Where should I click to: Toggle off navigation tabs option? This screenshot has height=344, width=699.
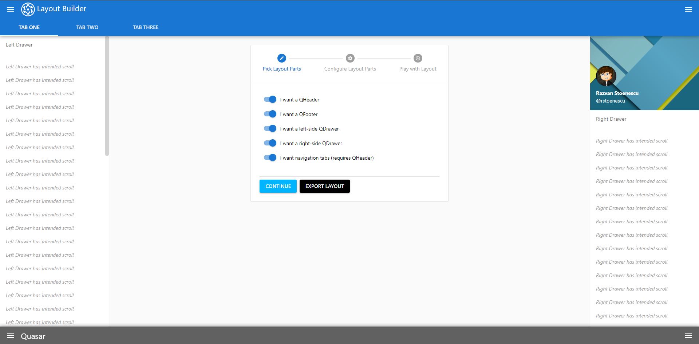click(x=270, y=157)
